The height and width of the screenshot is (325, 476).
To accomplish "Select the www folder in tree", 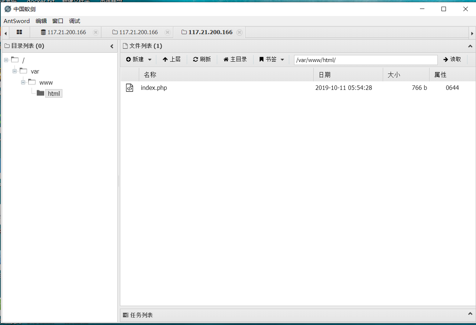I will pyautogui.click(x=46, y=82).
